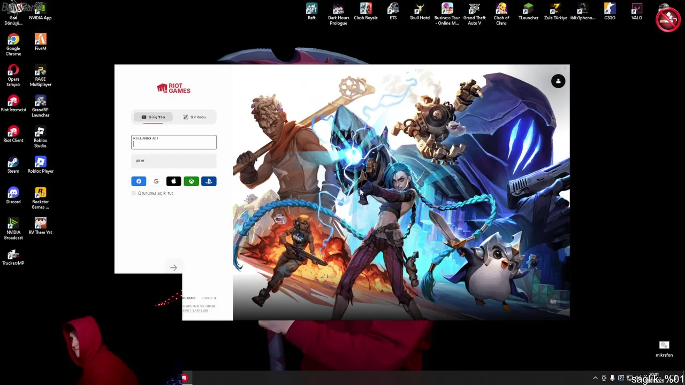Click the microphone tray icon
The height and width of the screenshot is (385, 685).
coord(612,378)
